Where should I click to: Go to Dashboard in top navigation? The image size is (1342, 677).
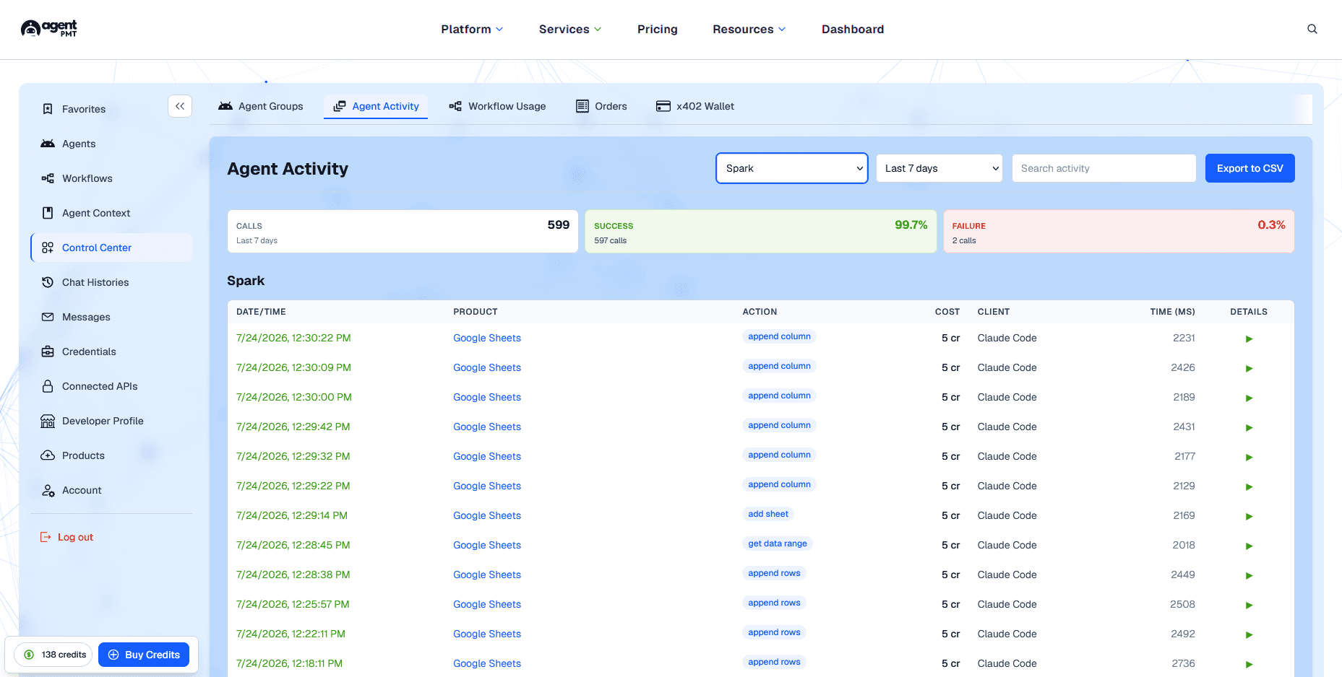(853, 29)
